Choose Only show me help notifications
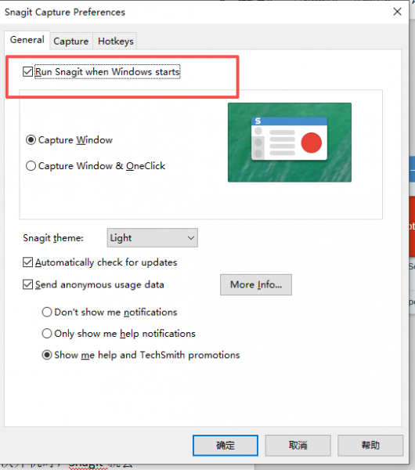Screen dimensions: 415x470 click(47, 334)
